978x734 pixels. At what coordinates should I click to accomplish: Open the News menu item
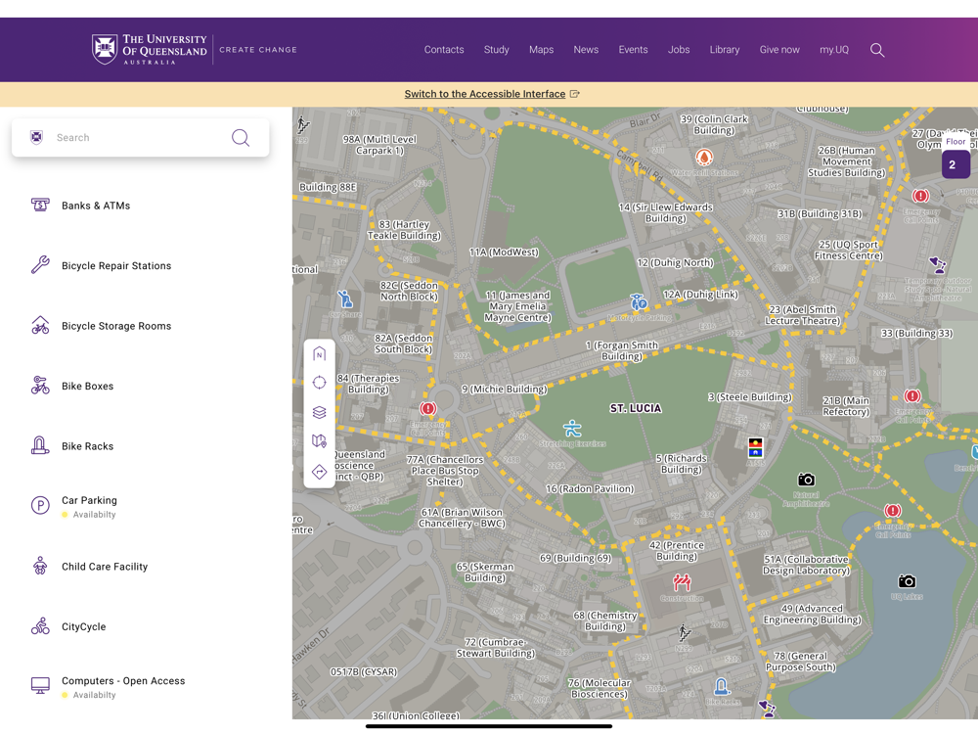[586, 50]
